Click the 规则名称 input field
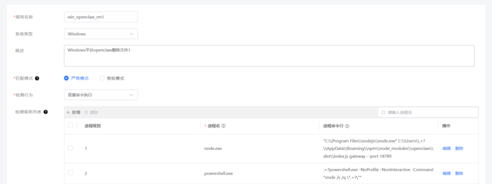Image resolution: width=492 pixels, height=184 pixels. coord(101,17)
